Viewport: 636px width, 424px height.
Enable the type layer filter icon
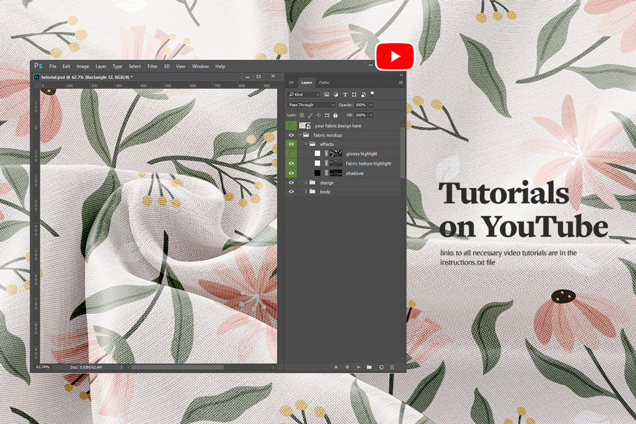click(345, 94)
